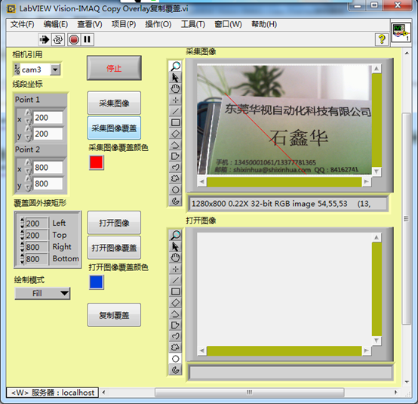Select the Line tool in the 打开图像 palette

[x=175, y=280]
